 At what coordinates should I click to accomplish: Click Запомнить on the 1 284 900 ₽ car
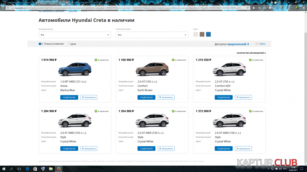click(x=89, y=148)
